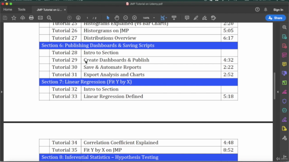Click the 8:52 duration cell
Image resolution: width=289 pixels, height=162 pixels.
click(x=229, y=150)
